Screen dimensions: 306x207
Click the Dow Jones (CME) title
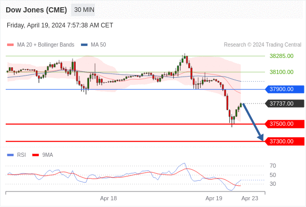click(x=36, y=10)
